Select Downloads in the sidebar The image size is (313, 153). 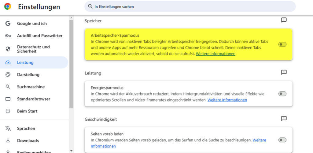coord(28,141)
